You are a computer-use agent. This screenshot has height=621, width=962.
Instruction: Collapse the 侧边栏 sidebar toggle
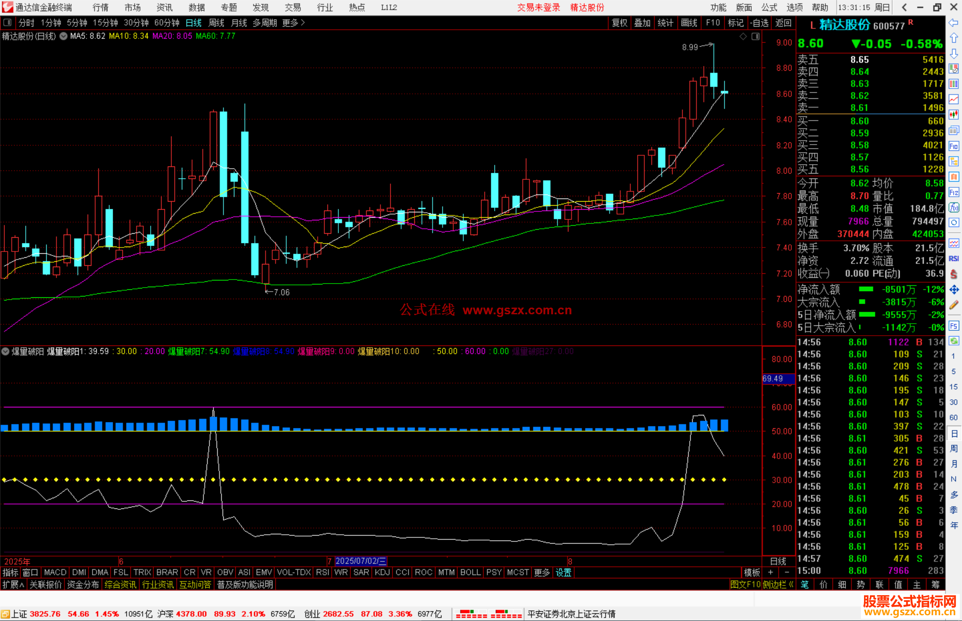tap(778, 584)
